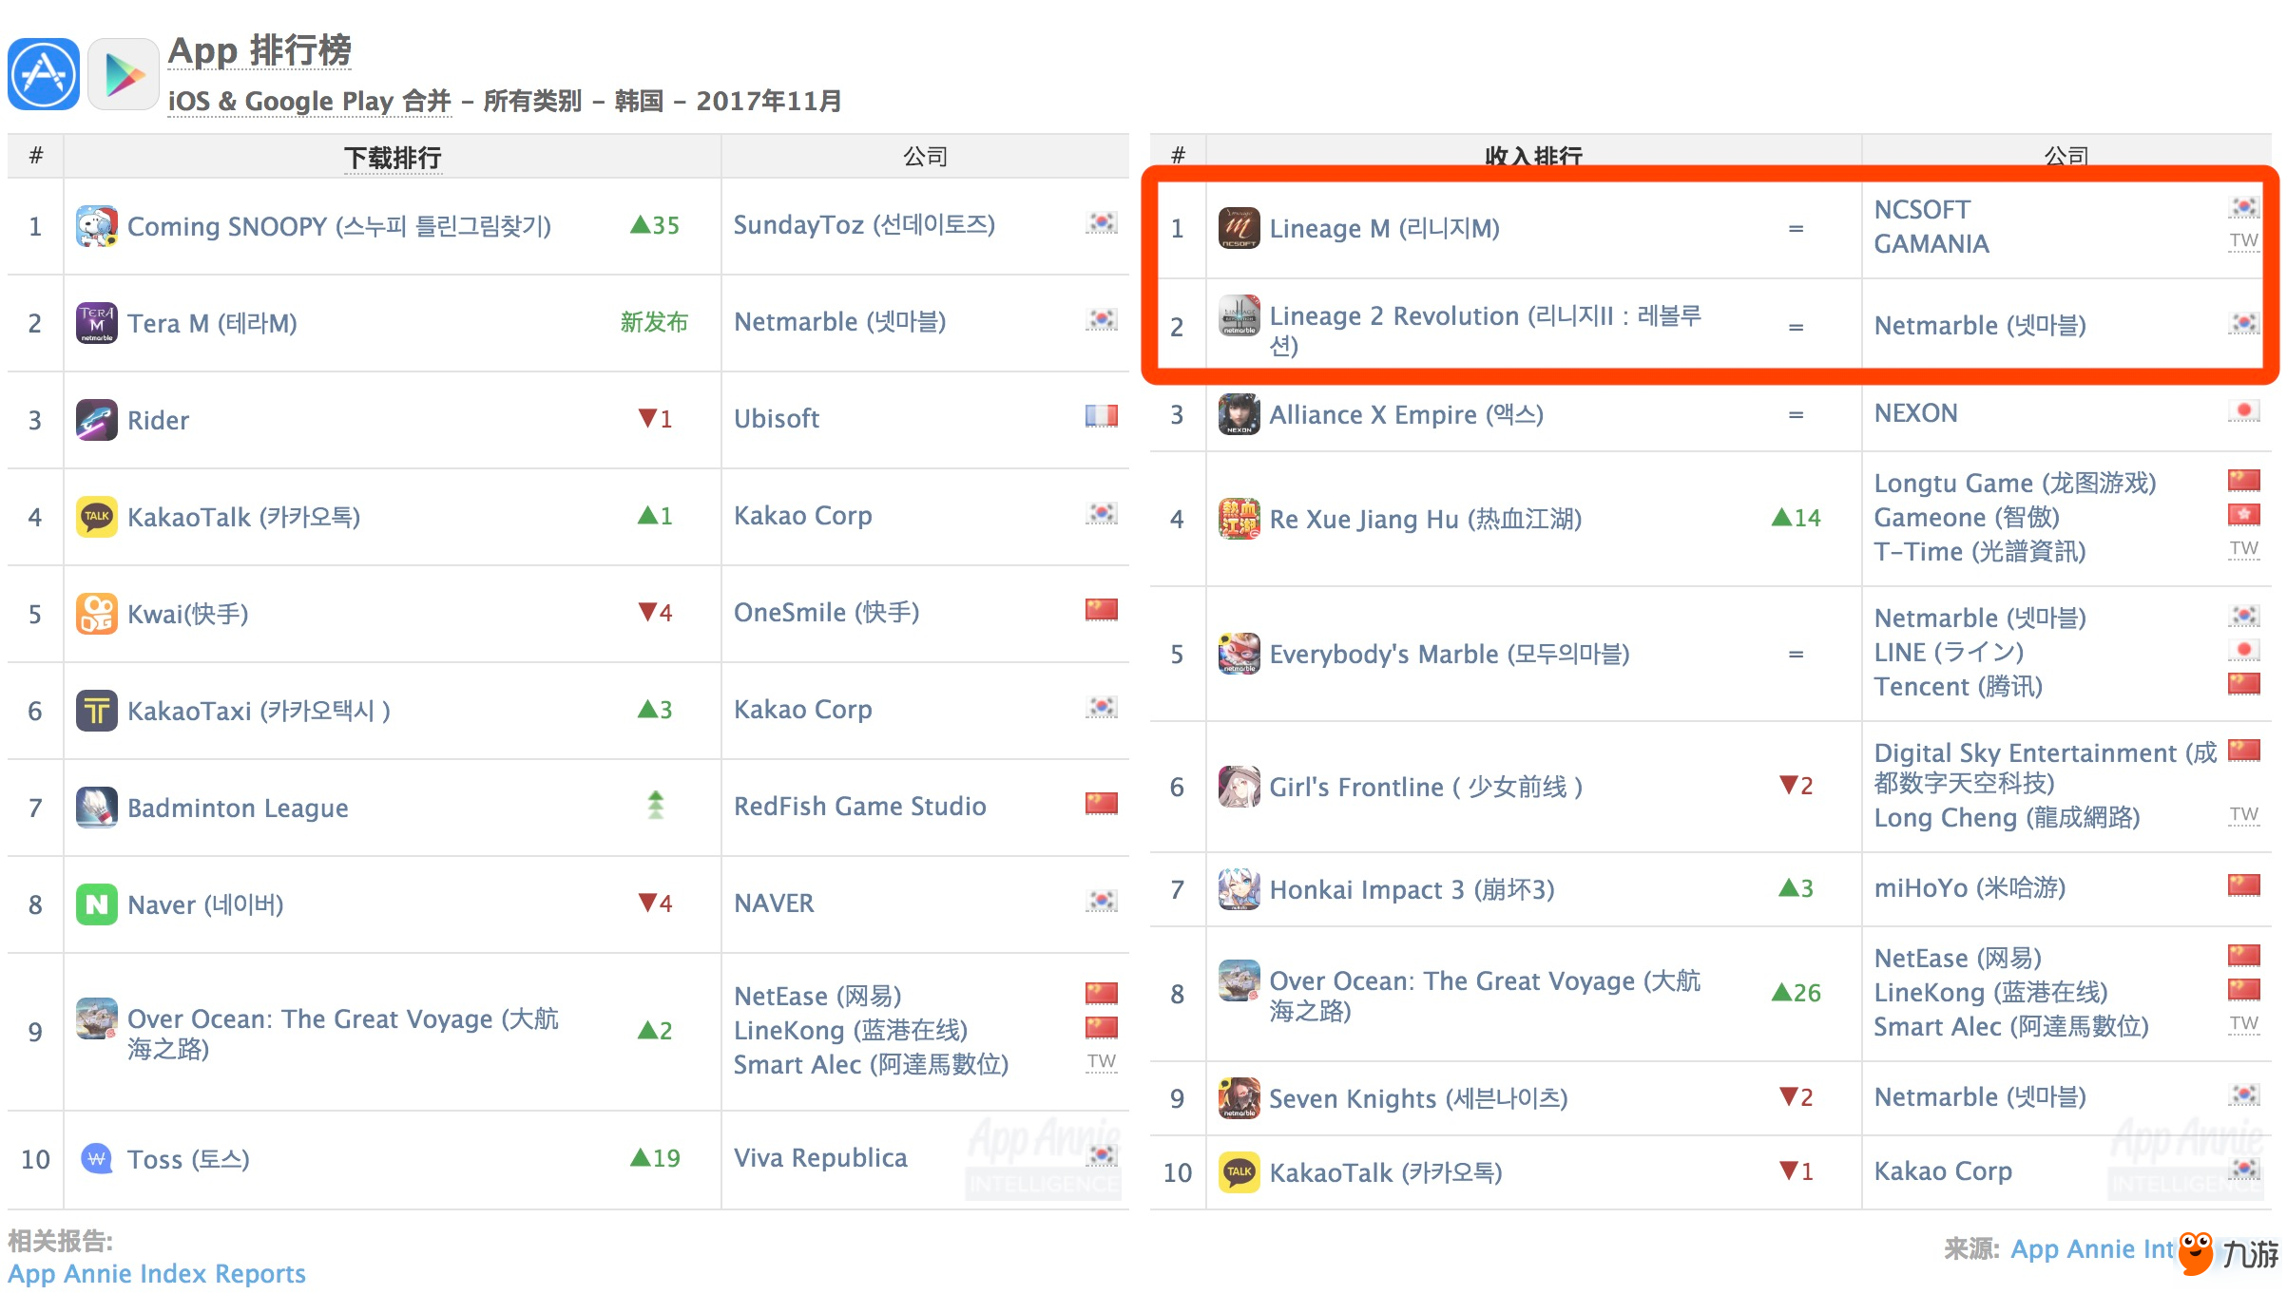Open LINE (ライン) company link
This screenshot has width=2287, height=1294.
(x=1948, y=652)
